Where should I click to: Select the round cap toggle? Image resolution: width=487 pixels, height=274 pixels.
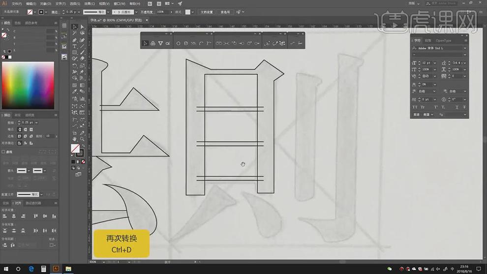(26, 129)
